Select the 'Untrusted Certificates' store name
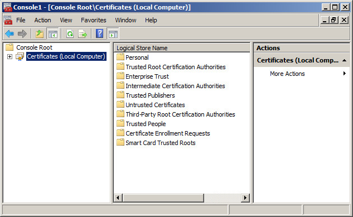The image size is (353, 217). 156,105
